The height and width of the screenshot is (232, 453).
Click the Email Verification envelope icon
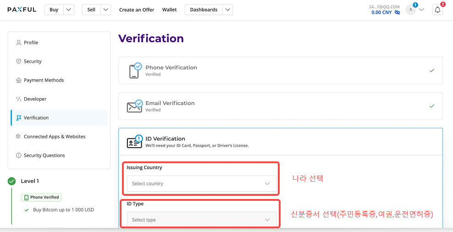point(134,106)
